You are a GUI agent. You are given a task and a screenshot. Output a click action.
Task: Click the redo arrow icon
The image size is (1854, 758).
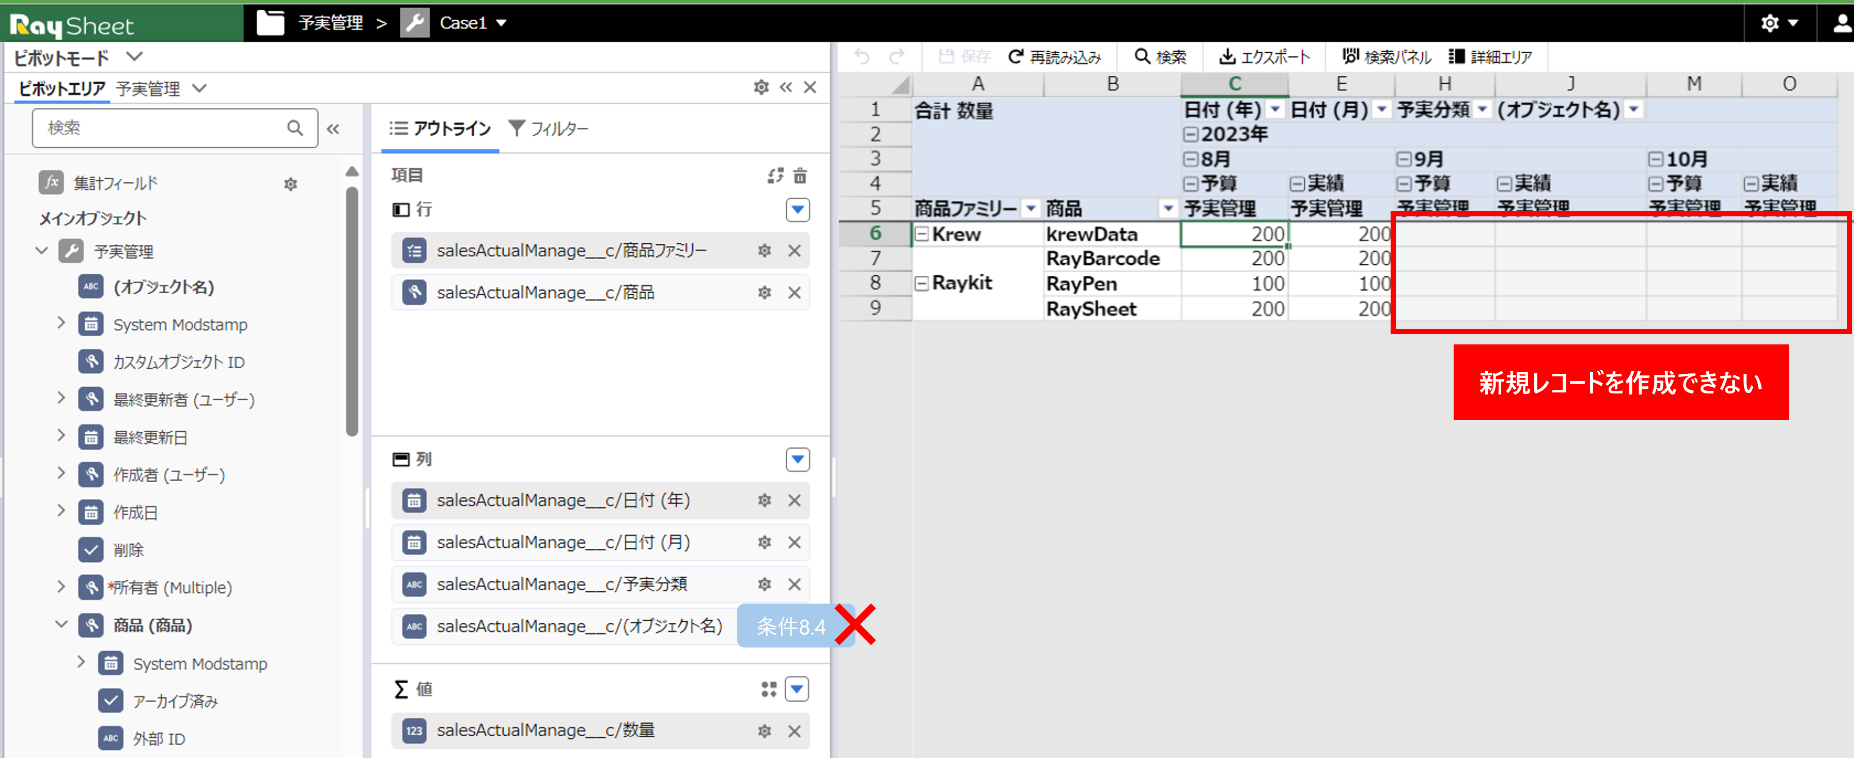(897, 56)
